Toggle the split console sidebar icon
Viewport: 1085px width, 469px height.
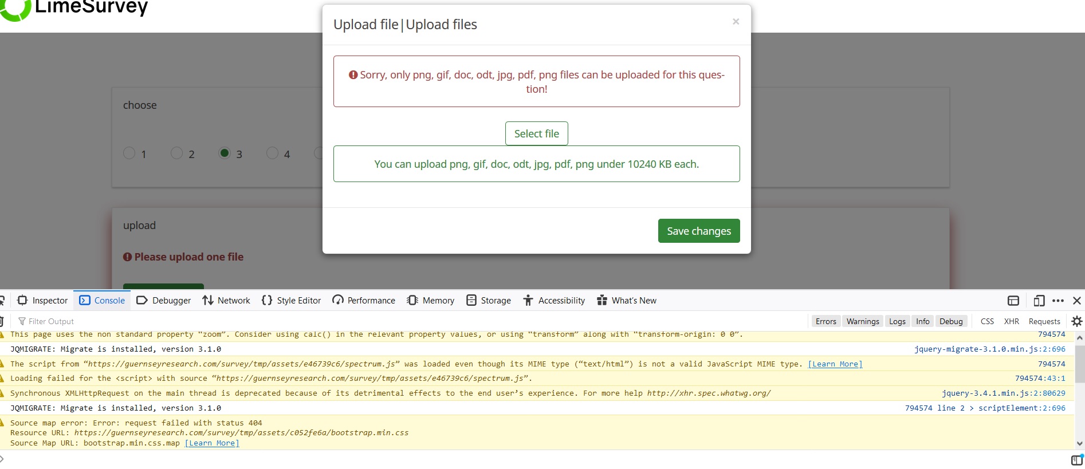pos(1077,460)
